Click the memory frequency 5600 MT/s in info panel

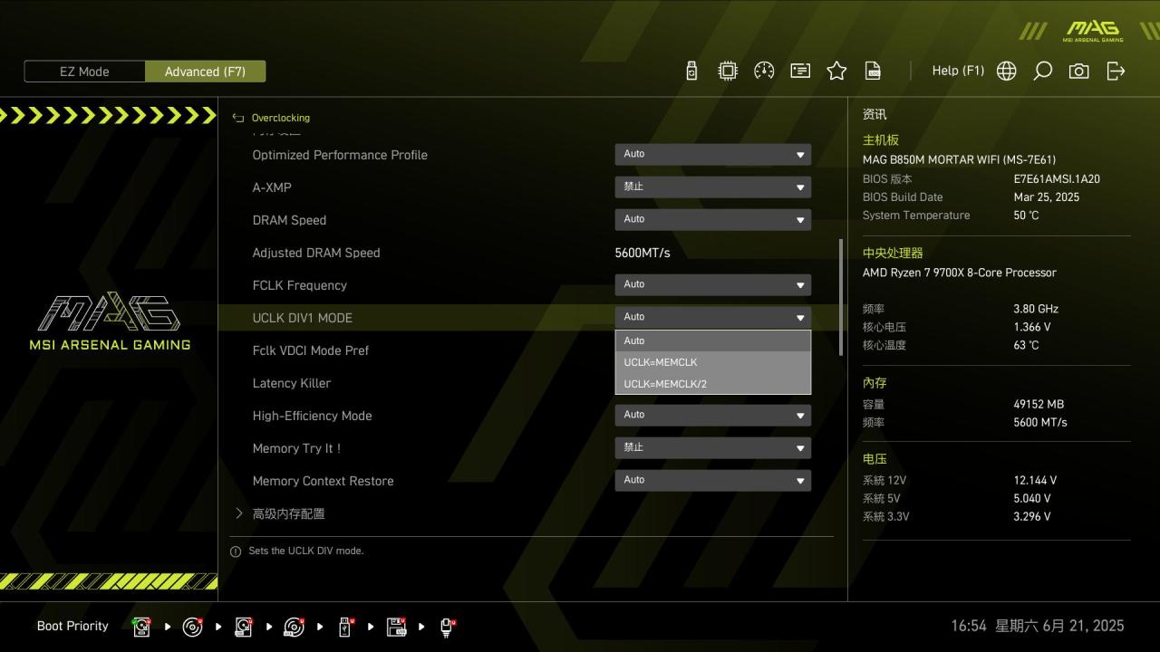pos(1040,422)
